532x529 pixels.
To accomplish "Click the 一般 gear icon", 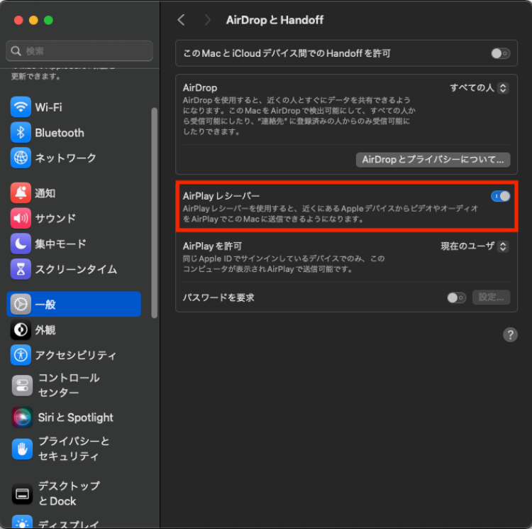I will point(21,304).
